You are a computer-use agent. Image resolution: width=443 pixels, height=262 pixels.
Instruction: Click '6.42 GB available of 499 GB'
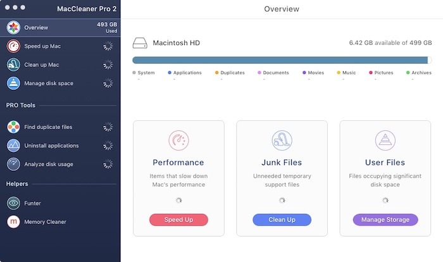pos(390,43)
